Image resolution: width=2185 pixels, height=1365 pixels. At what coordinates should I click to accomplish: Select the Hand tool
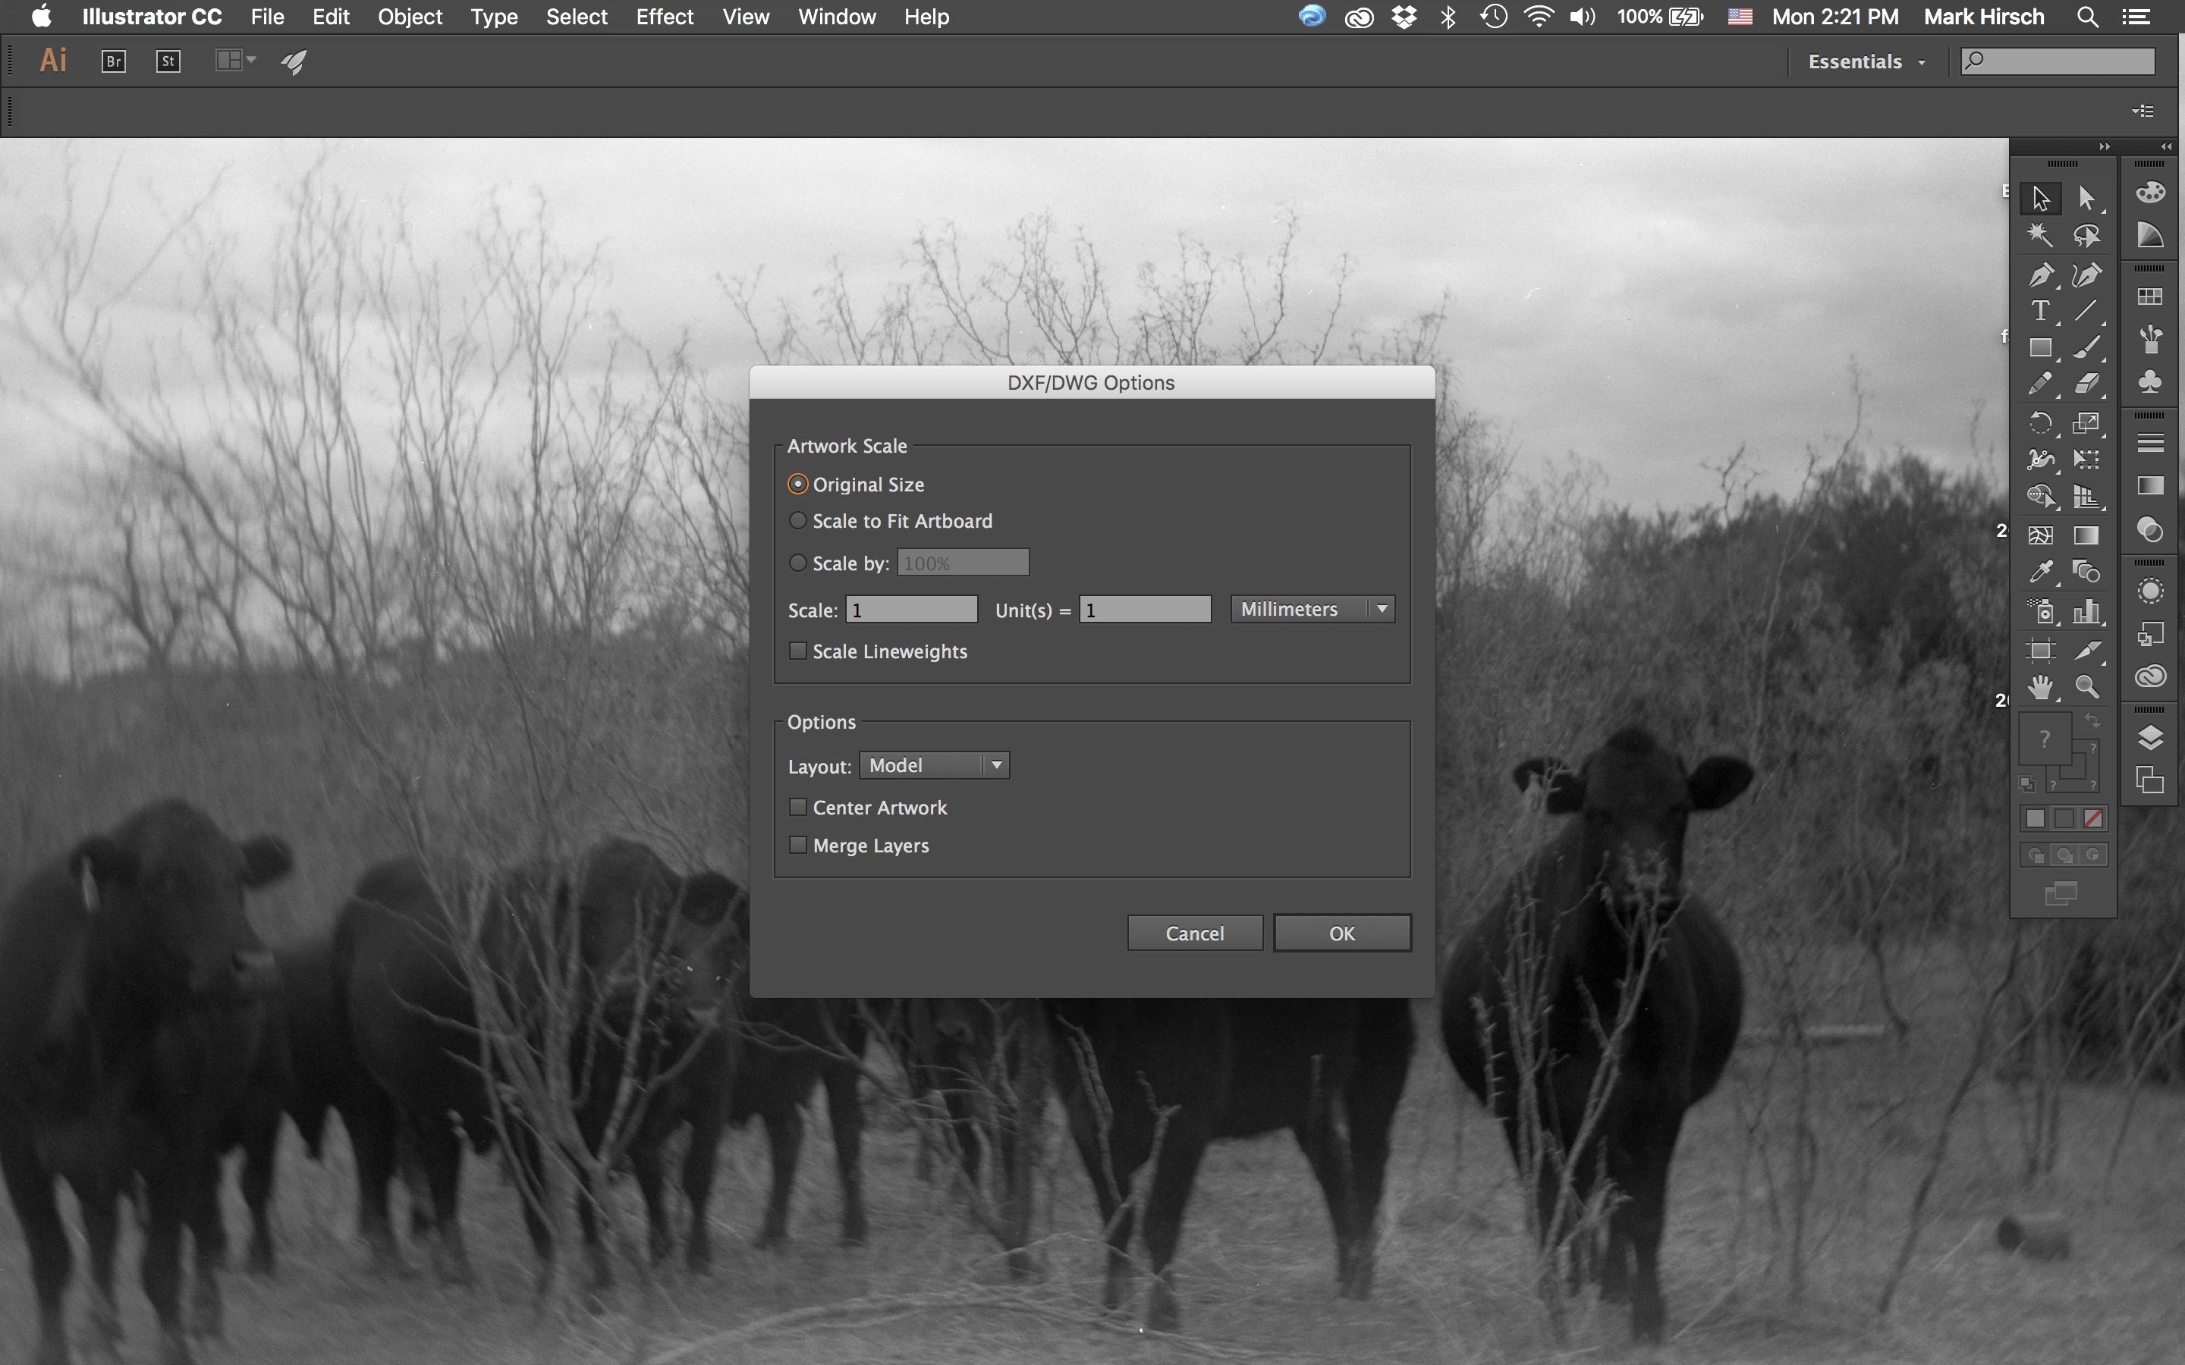[x=2041, y=688]
